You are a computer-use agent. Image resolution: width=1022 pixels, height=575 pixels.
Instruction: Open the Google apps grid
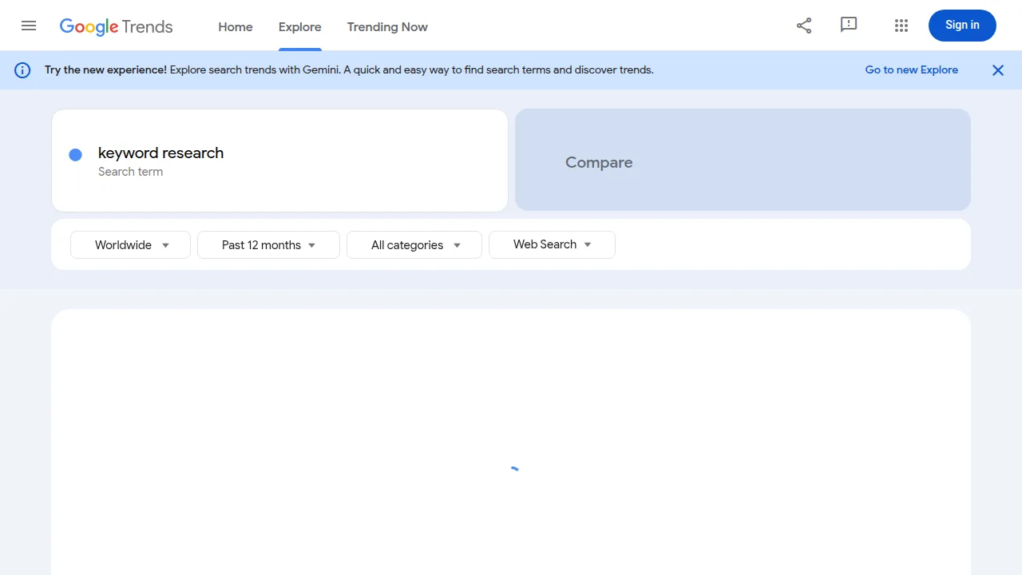coord(901,26)
